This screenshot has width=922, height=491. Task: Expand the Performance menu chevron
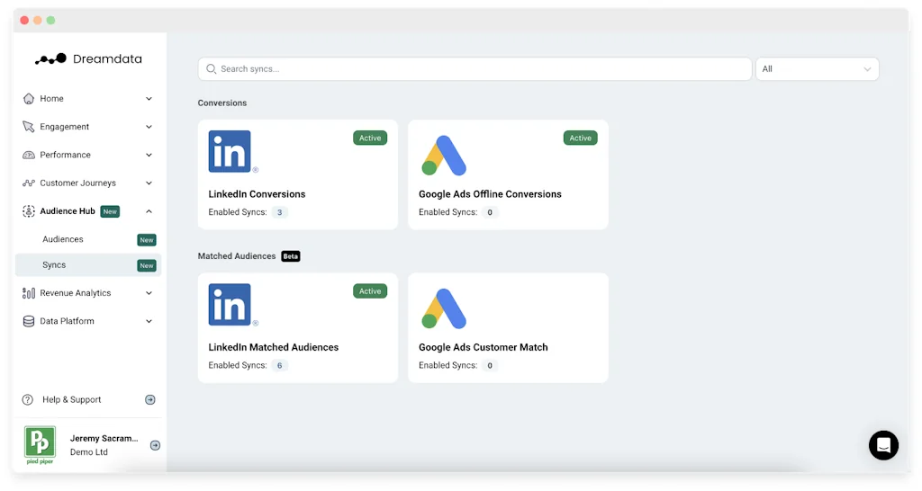coord(149,155)
